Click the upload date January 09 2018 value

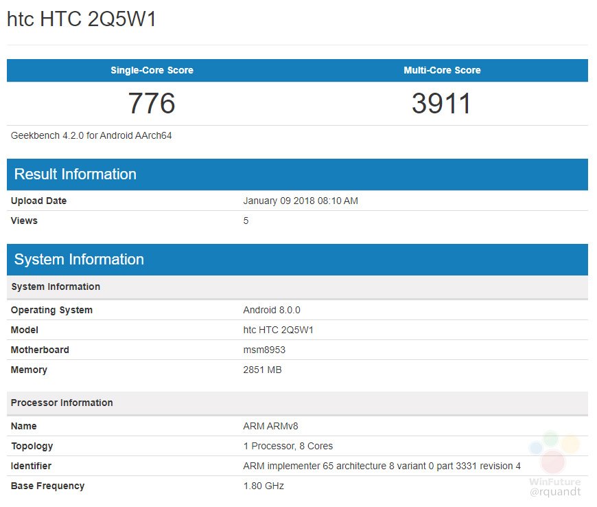301,201
